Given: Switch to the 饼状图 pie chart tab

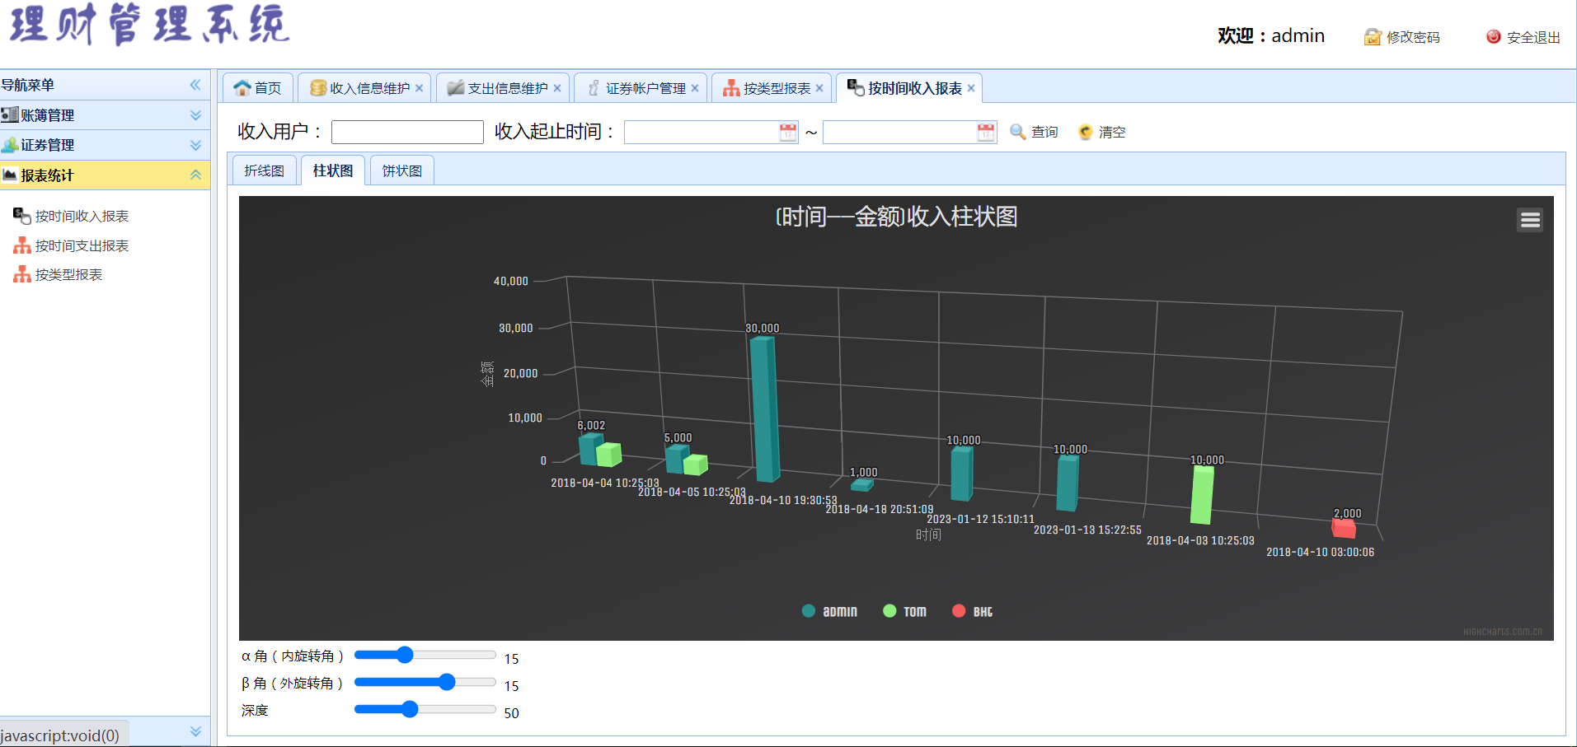Looking at the screenshot, I should point(402,170).
